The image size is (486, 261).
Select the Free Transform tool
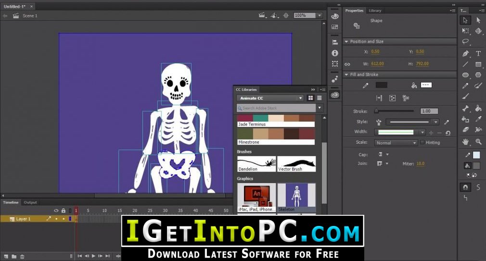click(465, 31)
